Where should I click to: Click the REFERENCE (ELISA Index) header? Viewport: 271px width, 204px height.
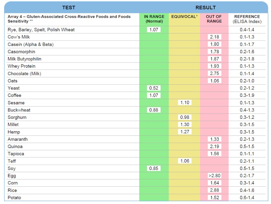[247, 19]
